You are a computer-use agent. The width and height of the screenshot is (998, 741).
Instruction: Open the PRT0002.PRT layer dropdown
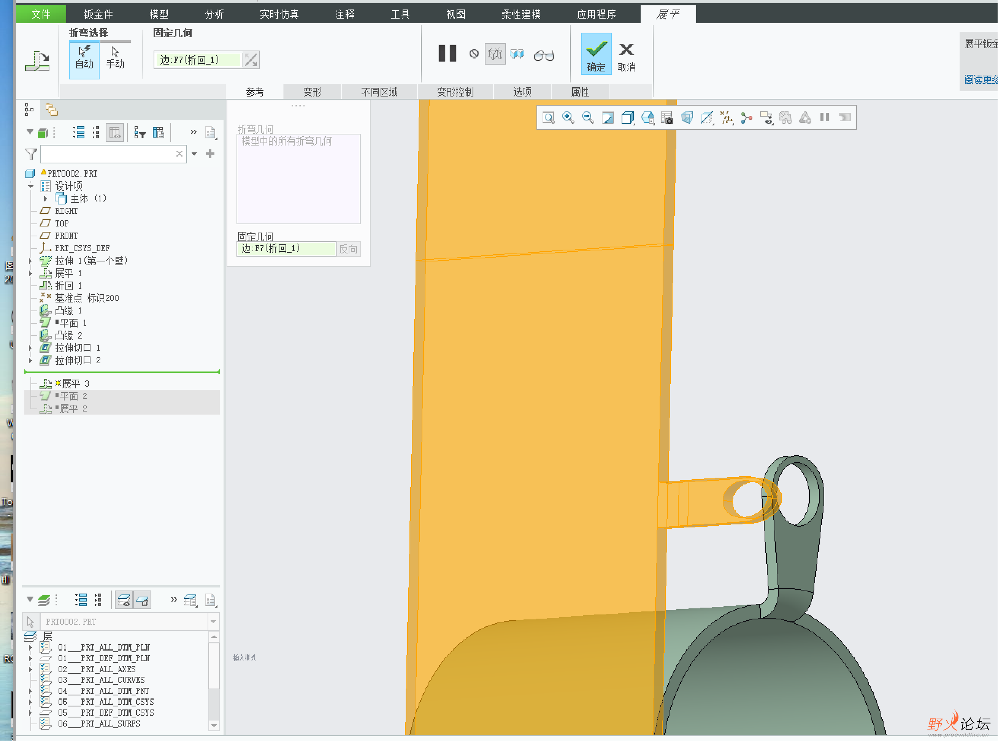tap(213, 622)
